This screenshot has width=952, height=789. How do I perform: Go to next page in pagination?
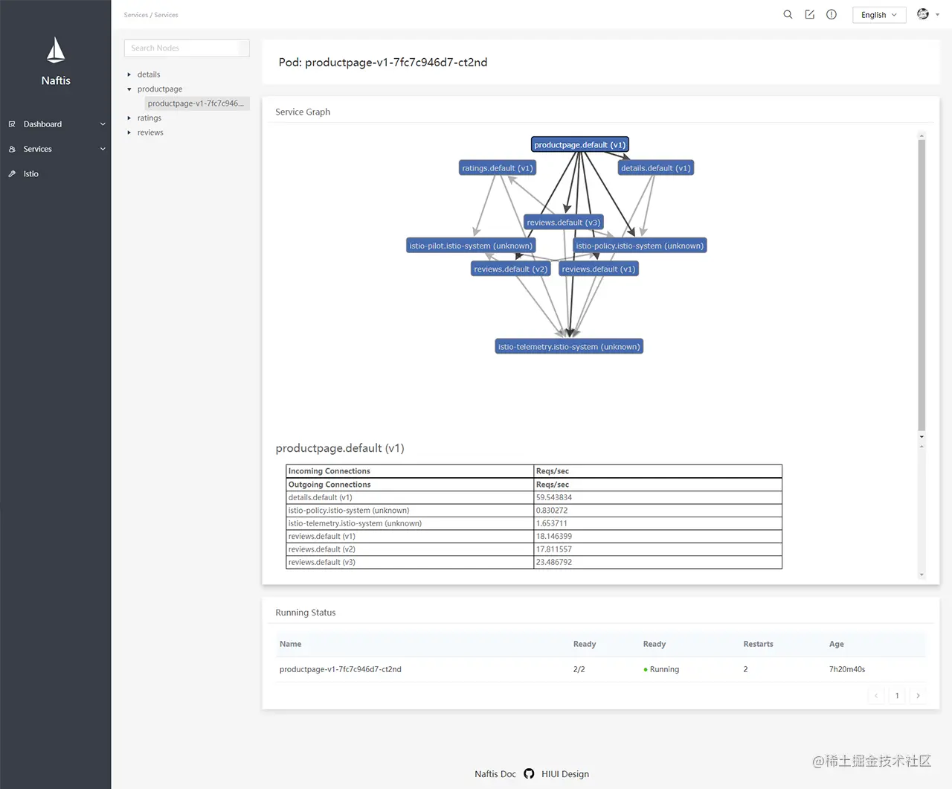pos(918,696)
